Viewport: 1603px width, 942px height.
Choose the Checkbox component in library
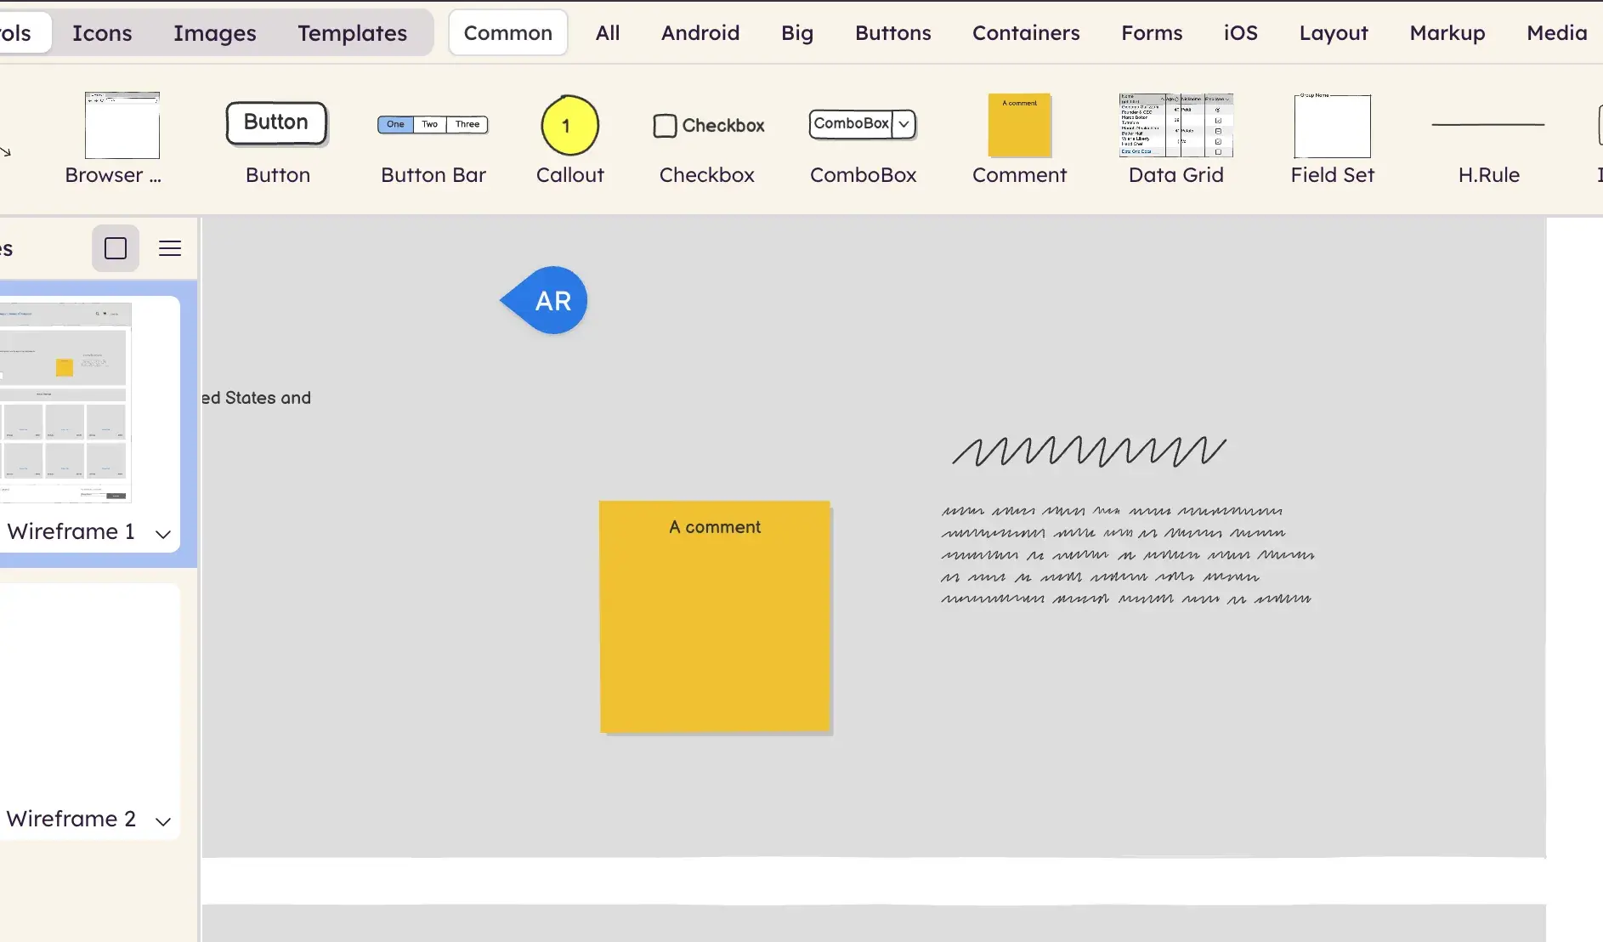click(707, 126)
